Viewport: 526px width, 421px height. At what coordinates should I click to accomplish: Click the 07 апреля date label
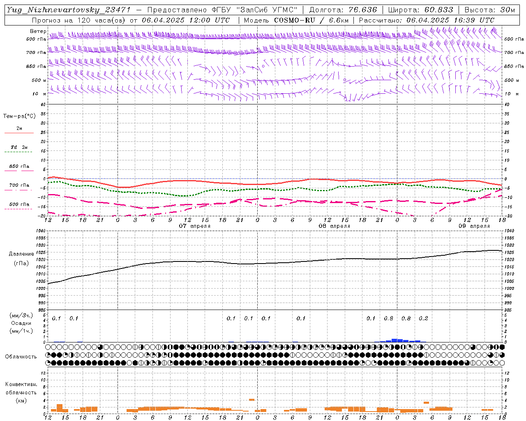click(x=195, y=226)
